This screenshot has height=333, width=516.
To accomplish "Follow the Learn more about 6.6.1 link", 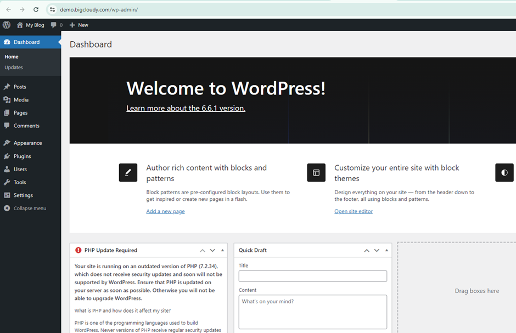I will tap(186, 108).
